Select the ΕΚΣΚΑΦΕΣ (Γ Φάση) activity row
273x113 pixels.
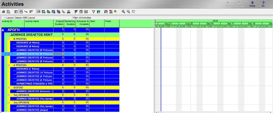65,69
